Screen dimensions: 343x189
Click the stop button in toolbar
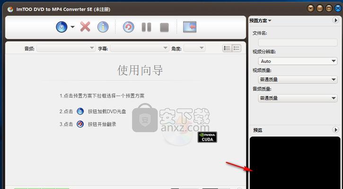click(x=164, y=27)
